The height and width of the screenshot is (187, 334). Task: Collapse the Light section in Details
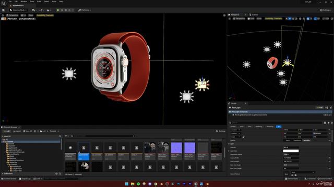point(229,144)
